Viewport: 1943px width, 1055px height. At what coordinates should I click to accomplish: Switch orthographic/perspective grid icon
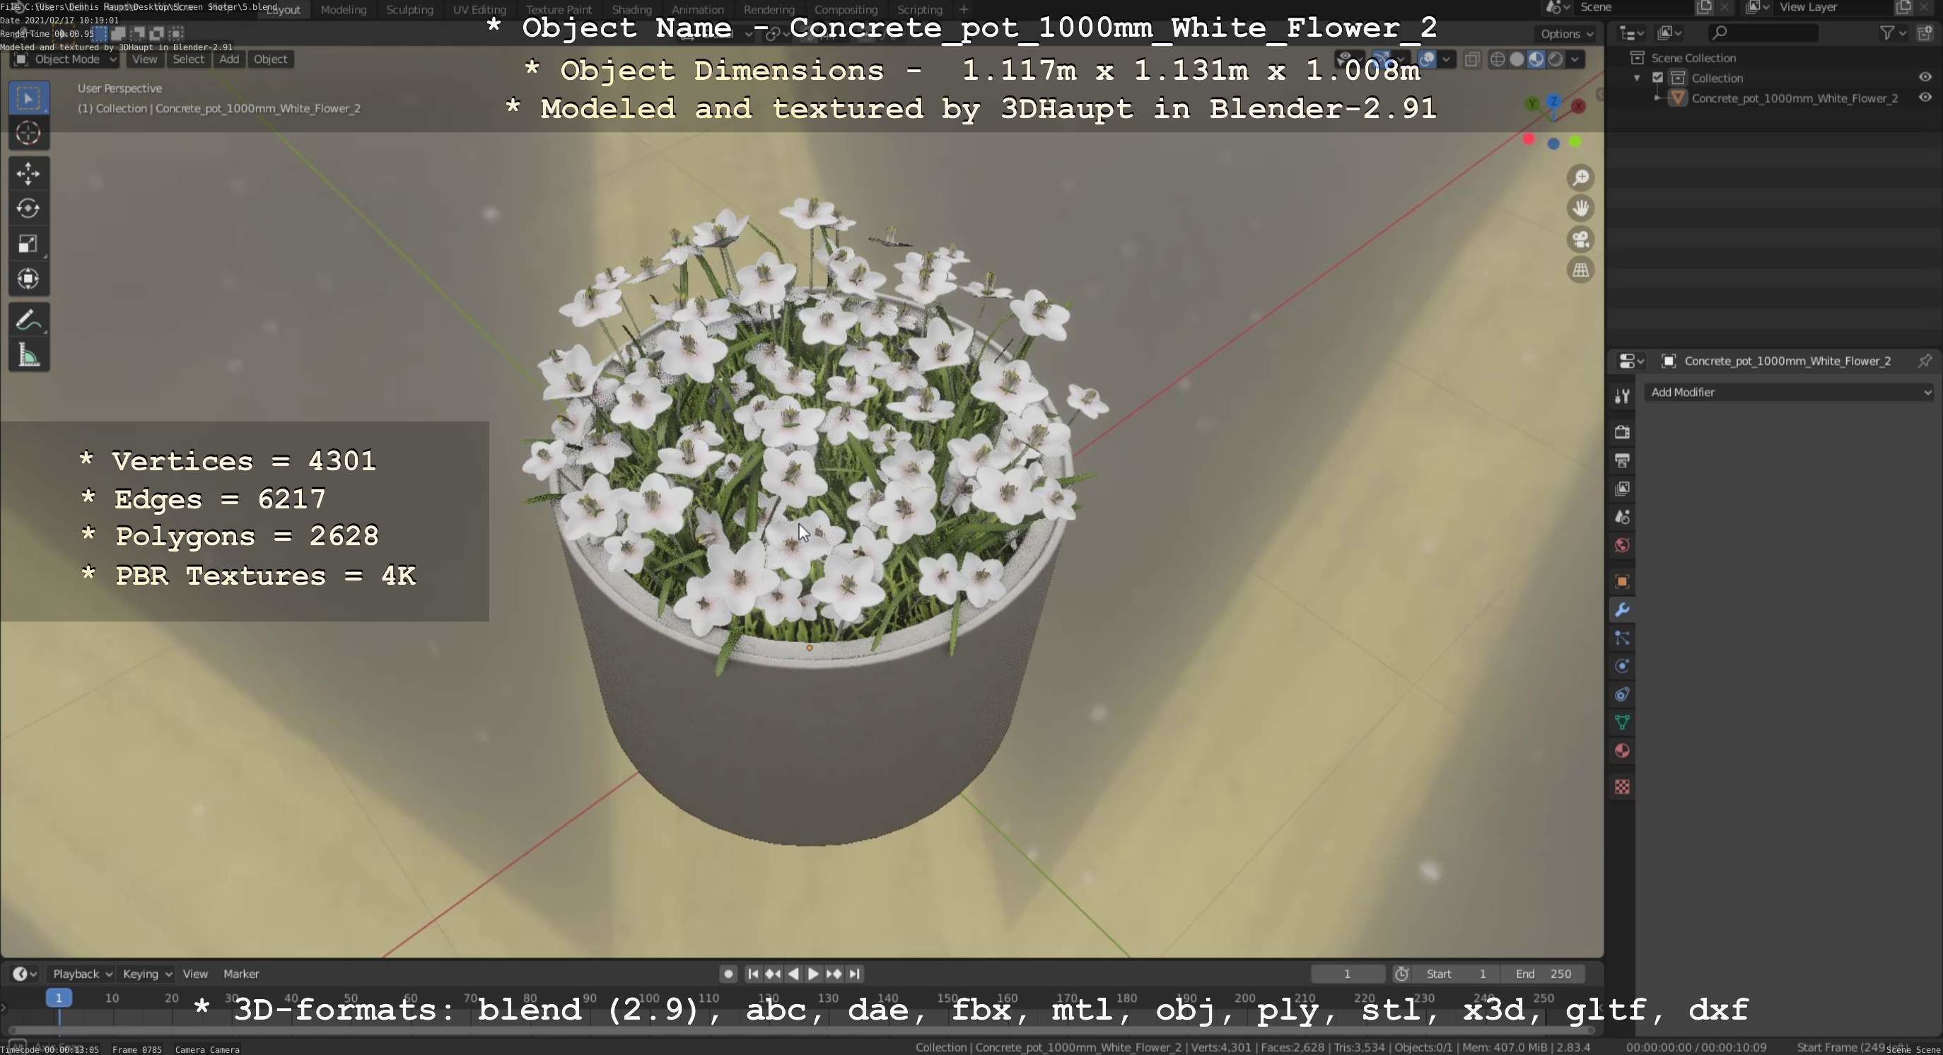[x=1580, y=270]
